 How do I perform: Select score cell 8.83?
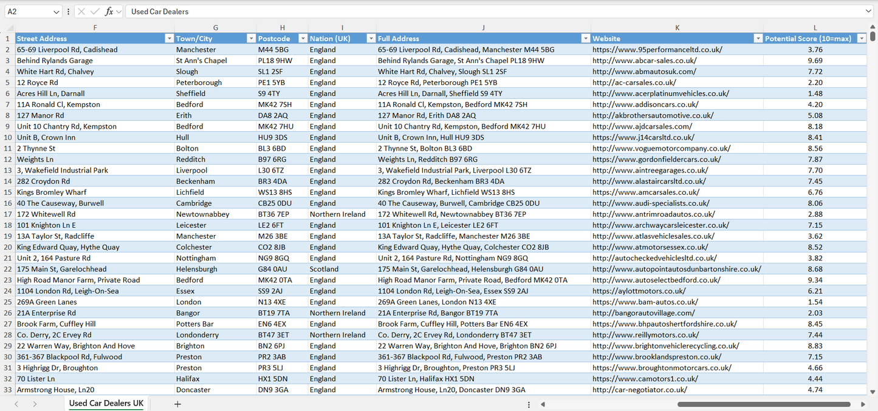pyautogui.click(x=815, y=346)
